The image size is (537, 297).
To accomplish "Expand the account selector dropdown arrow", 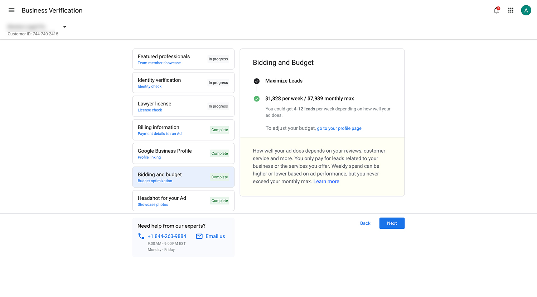I will 65,27.
